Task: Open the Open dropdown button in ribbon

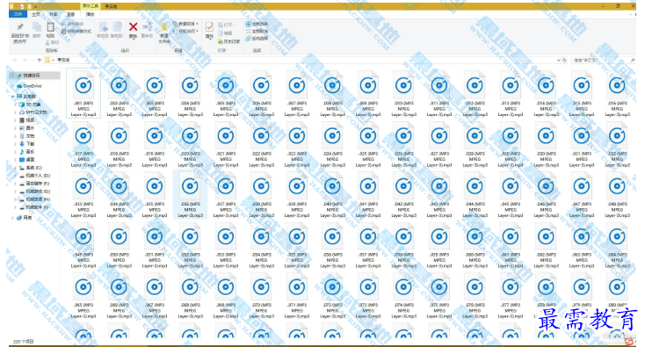Action: 227,25
